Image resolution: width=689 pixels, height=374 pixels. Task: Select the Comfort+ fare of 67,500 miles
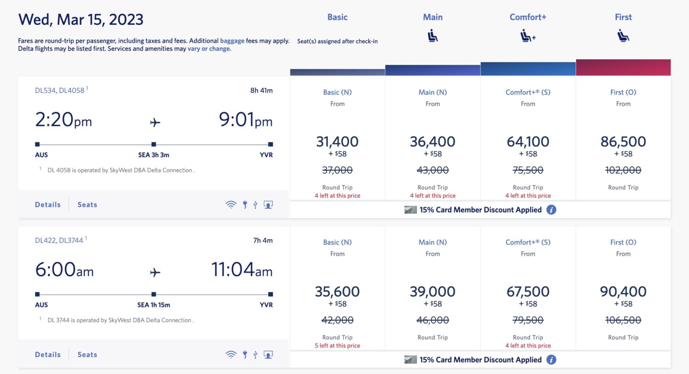(x=527, y=291)
